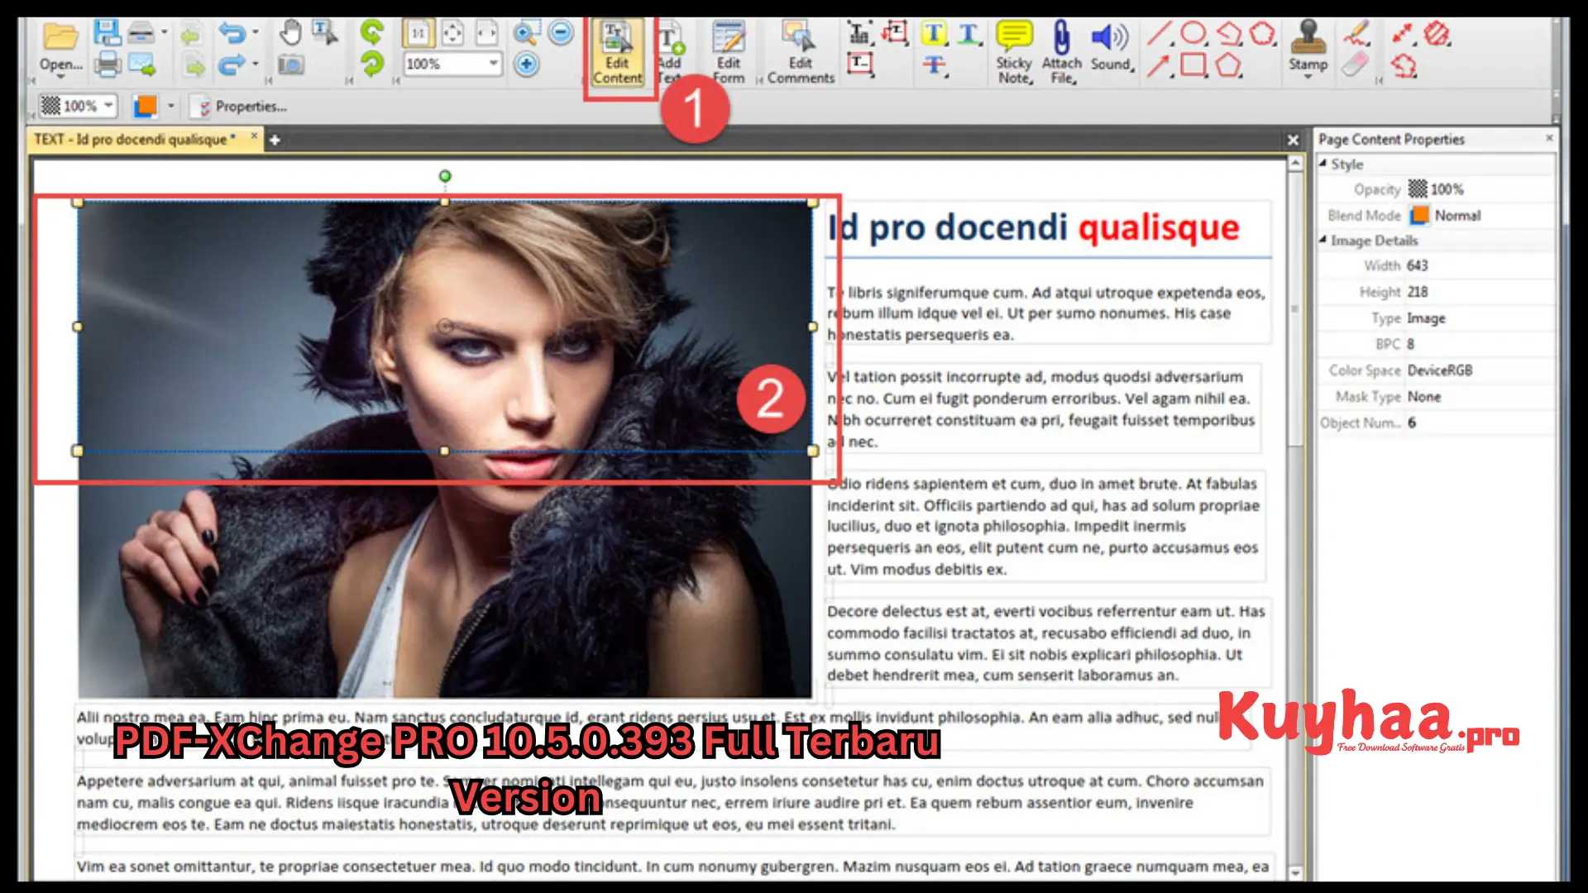
Task: Select the Oval drawing tool
Action: 1193,33
